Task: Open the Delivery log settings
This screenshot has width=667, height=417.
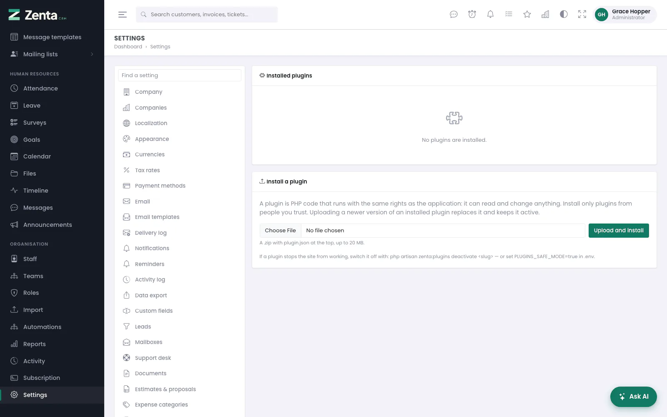Action: (x=180, y=233)
